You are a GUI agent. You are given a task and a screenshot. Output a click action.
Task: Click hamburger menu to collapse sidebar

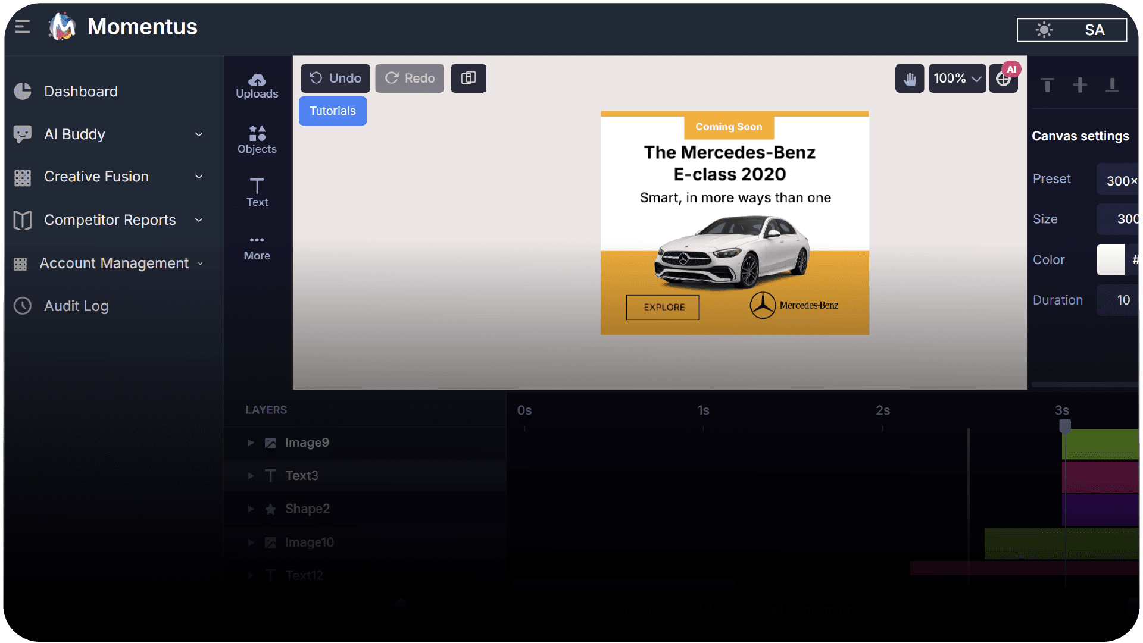click(x=23, y=27)
